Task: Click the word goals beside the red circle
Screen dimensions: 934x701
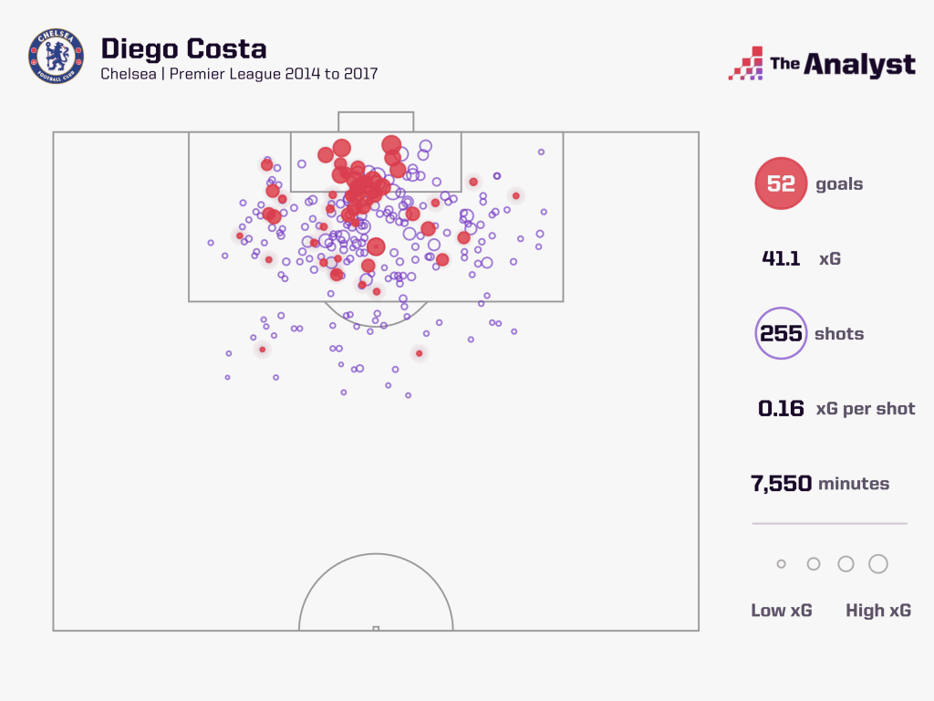Action: (839, 183)
